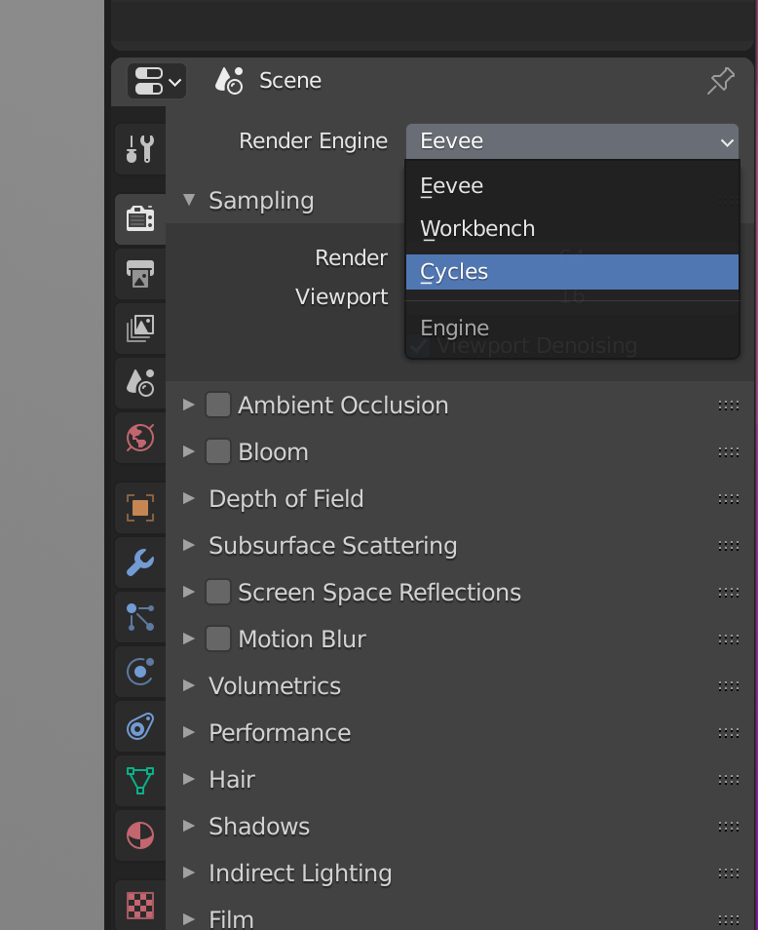Enable the Bloom checkbox
The height and width of the screenshot is (930, 758).
(218, 452)
